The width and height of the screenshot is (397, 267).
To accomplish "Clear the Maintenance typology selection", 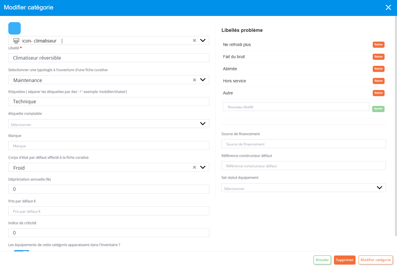I will click(x=195, y=80).
